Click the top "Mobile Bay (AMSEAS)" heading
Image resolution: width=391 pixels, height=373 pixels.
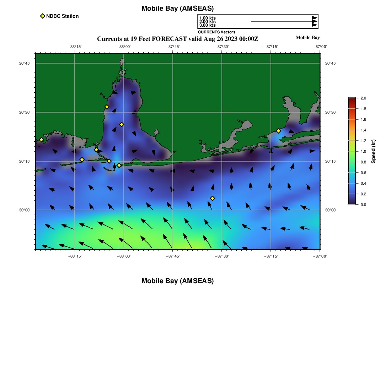177,9
